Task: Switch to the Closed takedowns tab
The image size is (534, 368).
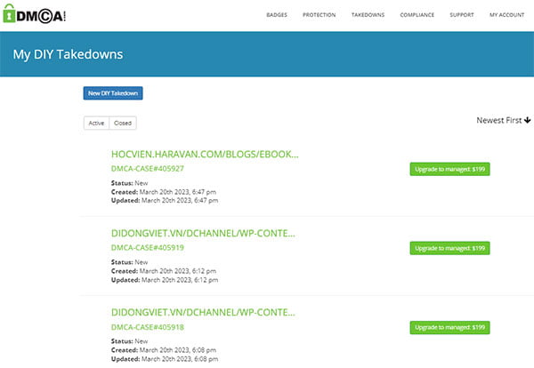Action: (123, 124)
